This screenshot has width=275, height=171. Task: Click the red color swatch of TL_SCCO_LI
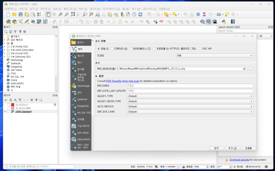tap(13, 105)
